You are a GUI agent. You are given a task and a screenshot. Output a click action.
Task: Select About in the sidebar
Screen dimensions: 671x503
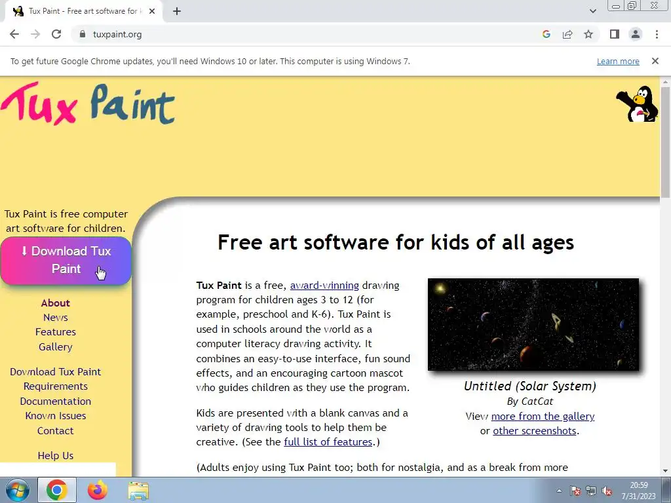pos(56,303)
